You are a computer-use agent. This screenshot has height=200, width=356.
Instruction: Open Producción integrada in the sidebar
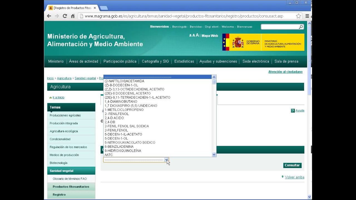71,123
